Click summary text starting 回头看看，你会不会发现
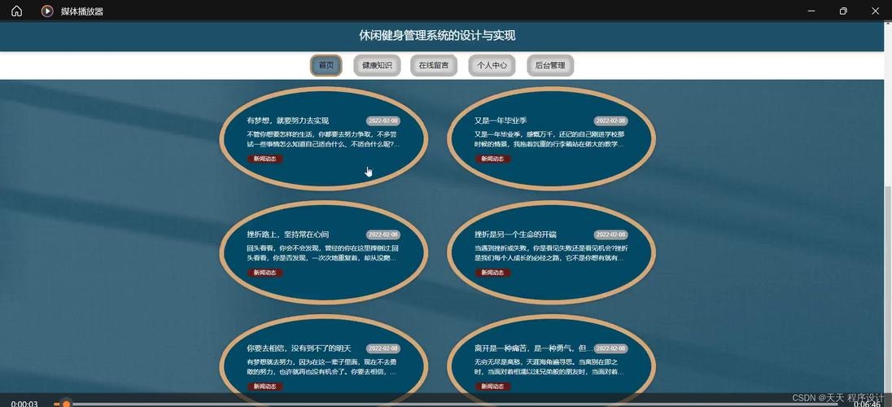The width and height of the screenshot is (892, 407). pyautogui.click(x=323, y=253)
